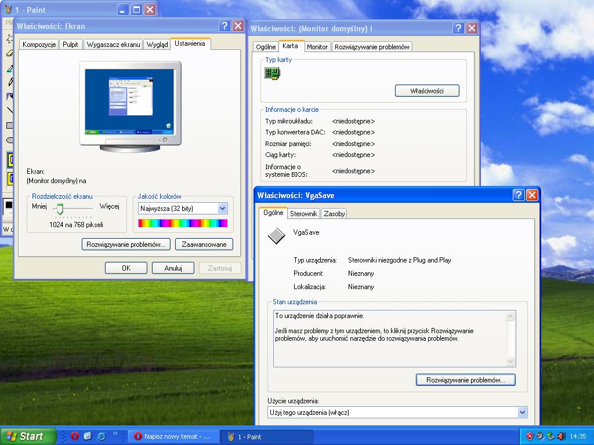Switch to Wygaszacz ekranu tab

pos(113,45)
